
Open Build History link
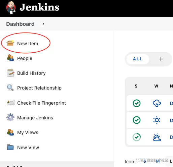[x=31, y=73]
